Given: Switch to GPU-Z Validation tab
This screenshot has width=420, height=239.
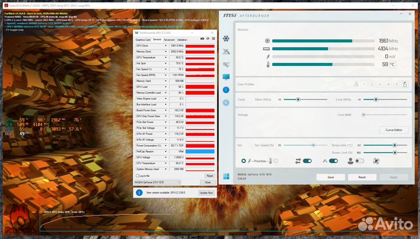Looking at the screenshot, I should click(182, 40).
